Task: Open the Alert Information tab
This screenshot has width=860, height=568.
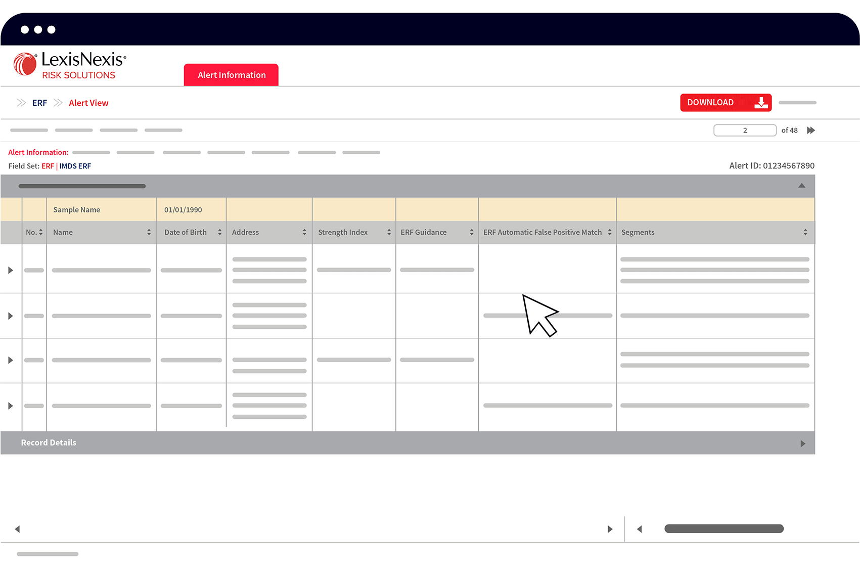Action: (231, 75)
